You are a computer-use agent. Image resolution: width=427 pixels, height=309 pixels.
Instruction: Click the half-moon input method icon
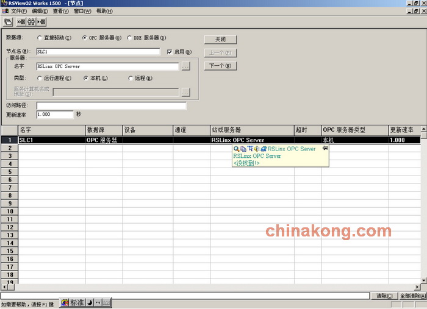point(90,302)
